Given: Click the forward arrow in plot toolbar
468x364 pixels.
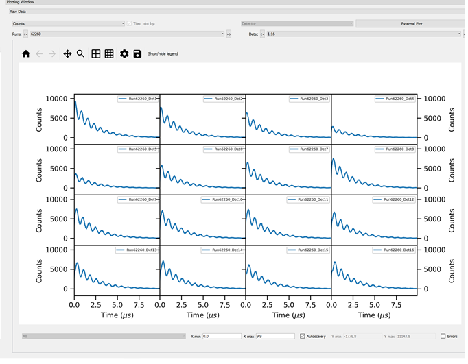Looking at the screenshot, I should [x=52, y=53].
